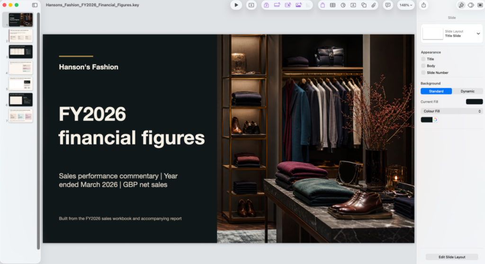Select slide 6 thumbnail in navigator

(20, 100)
